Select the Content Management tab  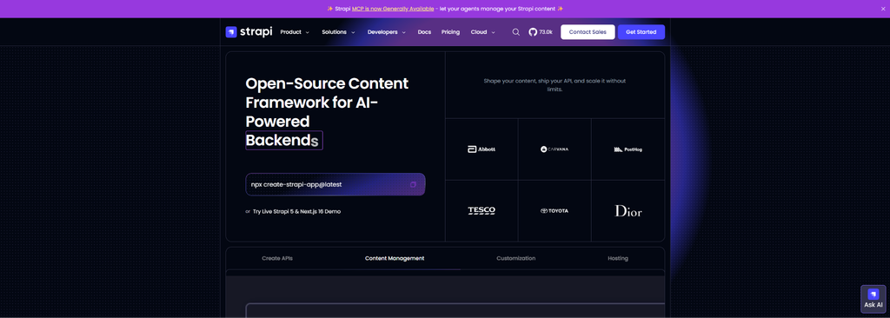(x=395, y=258)
